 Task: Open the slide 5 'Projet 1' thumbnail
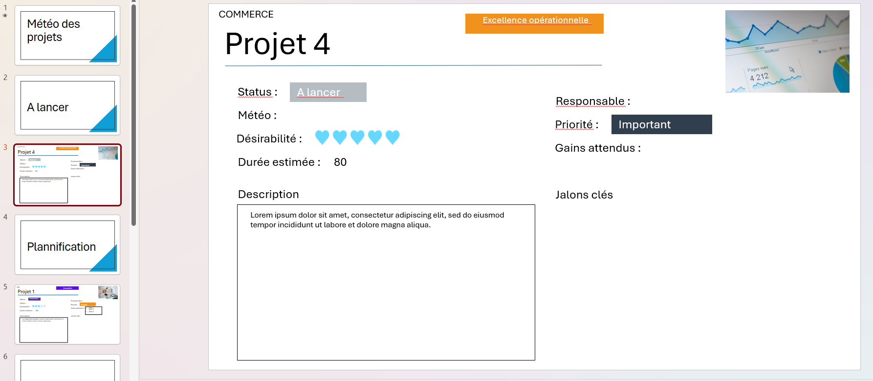tap(67, 315)
